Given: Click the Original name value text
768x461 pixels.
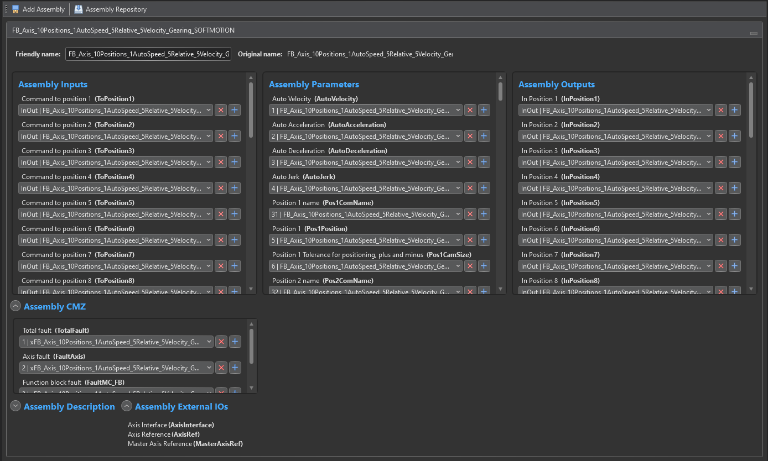Looking at the screenshot, I should [370, 54].
